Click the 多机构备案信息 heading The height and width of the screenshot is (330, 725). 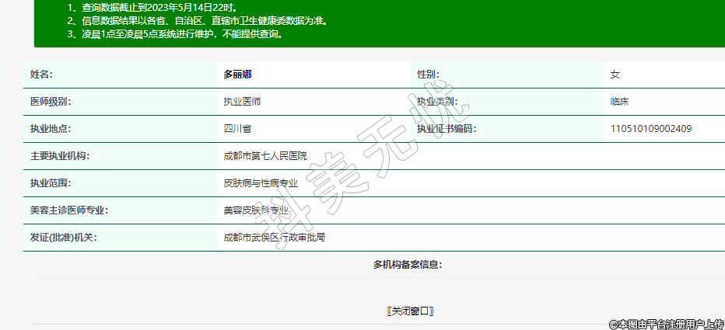[408, 265]
